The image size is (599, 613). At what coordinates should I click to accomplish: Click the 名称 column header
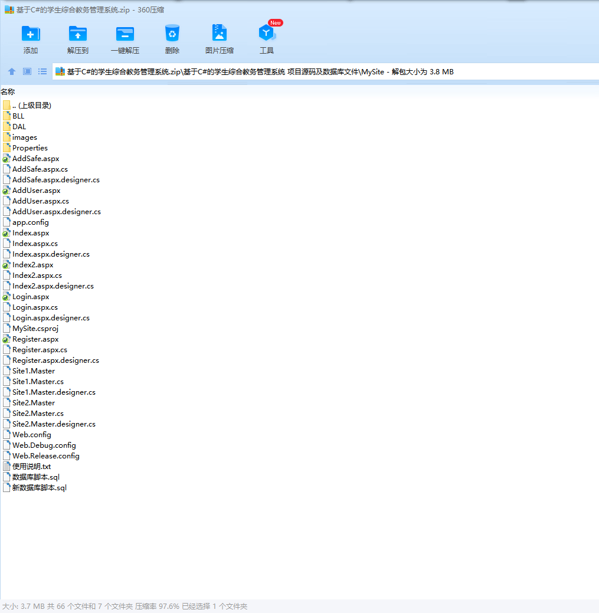8,92
